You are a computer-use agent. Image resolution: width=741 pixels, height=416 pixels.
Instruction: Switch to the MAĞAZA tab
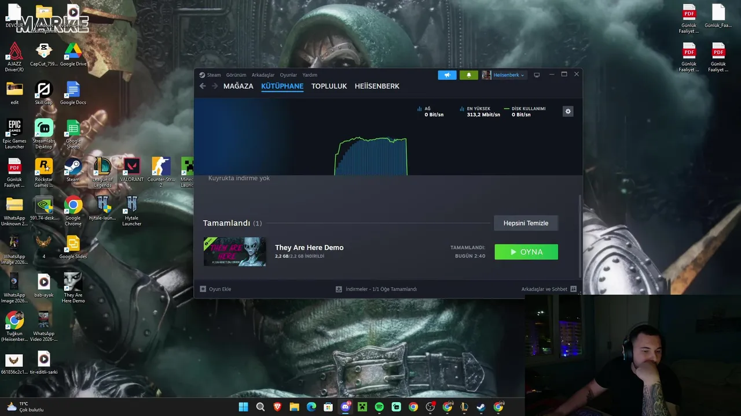pos(239,86)
